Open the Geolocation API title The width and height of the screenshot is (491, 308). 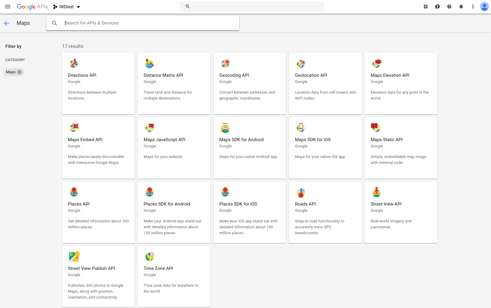[311, 75]
